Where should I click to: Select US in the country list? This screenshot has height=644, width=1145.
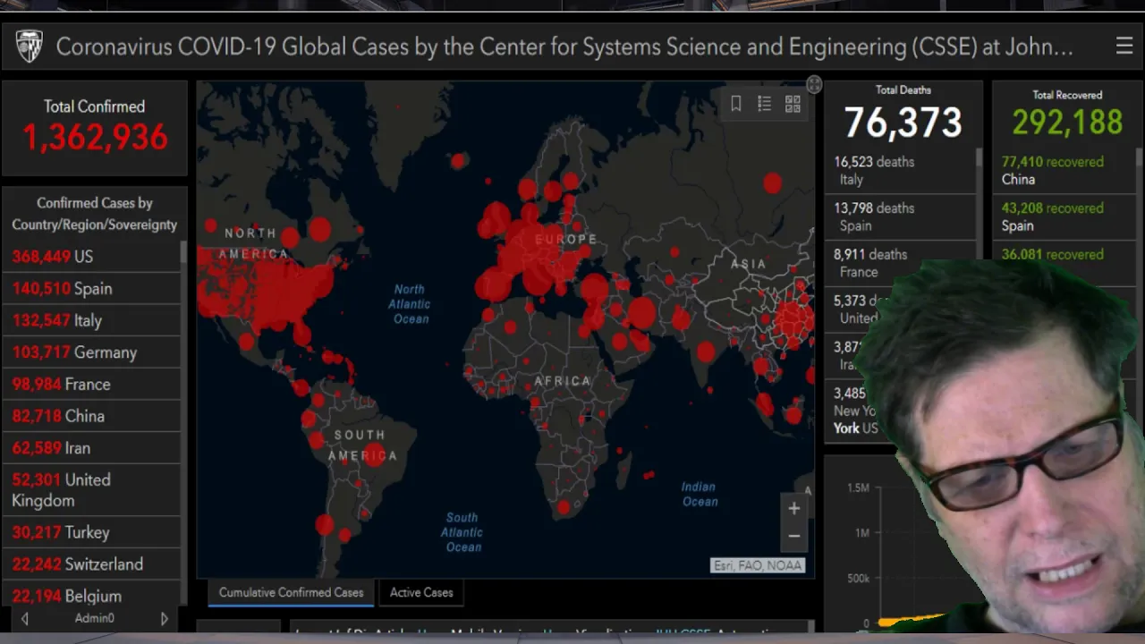point(91,257)
